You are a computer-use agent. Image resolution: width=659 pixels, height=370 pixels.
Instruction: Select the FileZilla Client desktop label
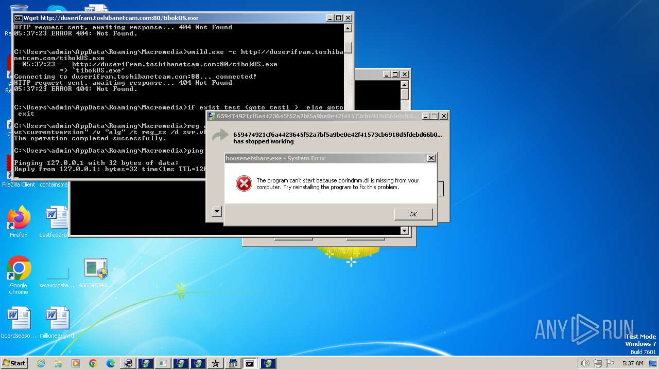click(19, 184)
